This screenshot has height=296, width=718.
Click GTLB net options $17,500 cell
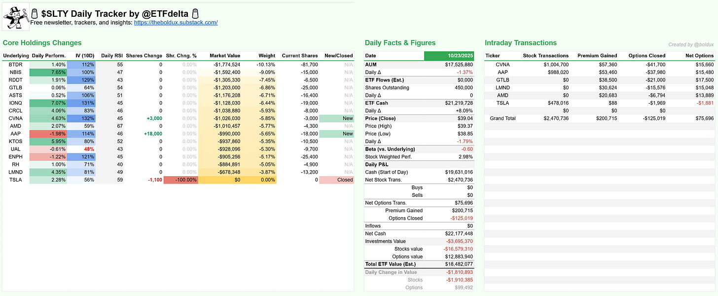pos(704,80)
